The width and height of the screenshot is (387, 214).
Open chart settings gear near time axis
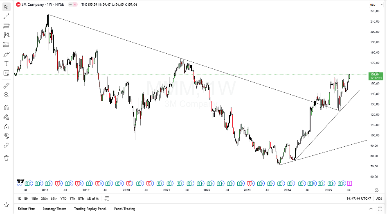(376, 190)
